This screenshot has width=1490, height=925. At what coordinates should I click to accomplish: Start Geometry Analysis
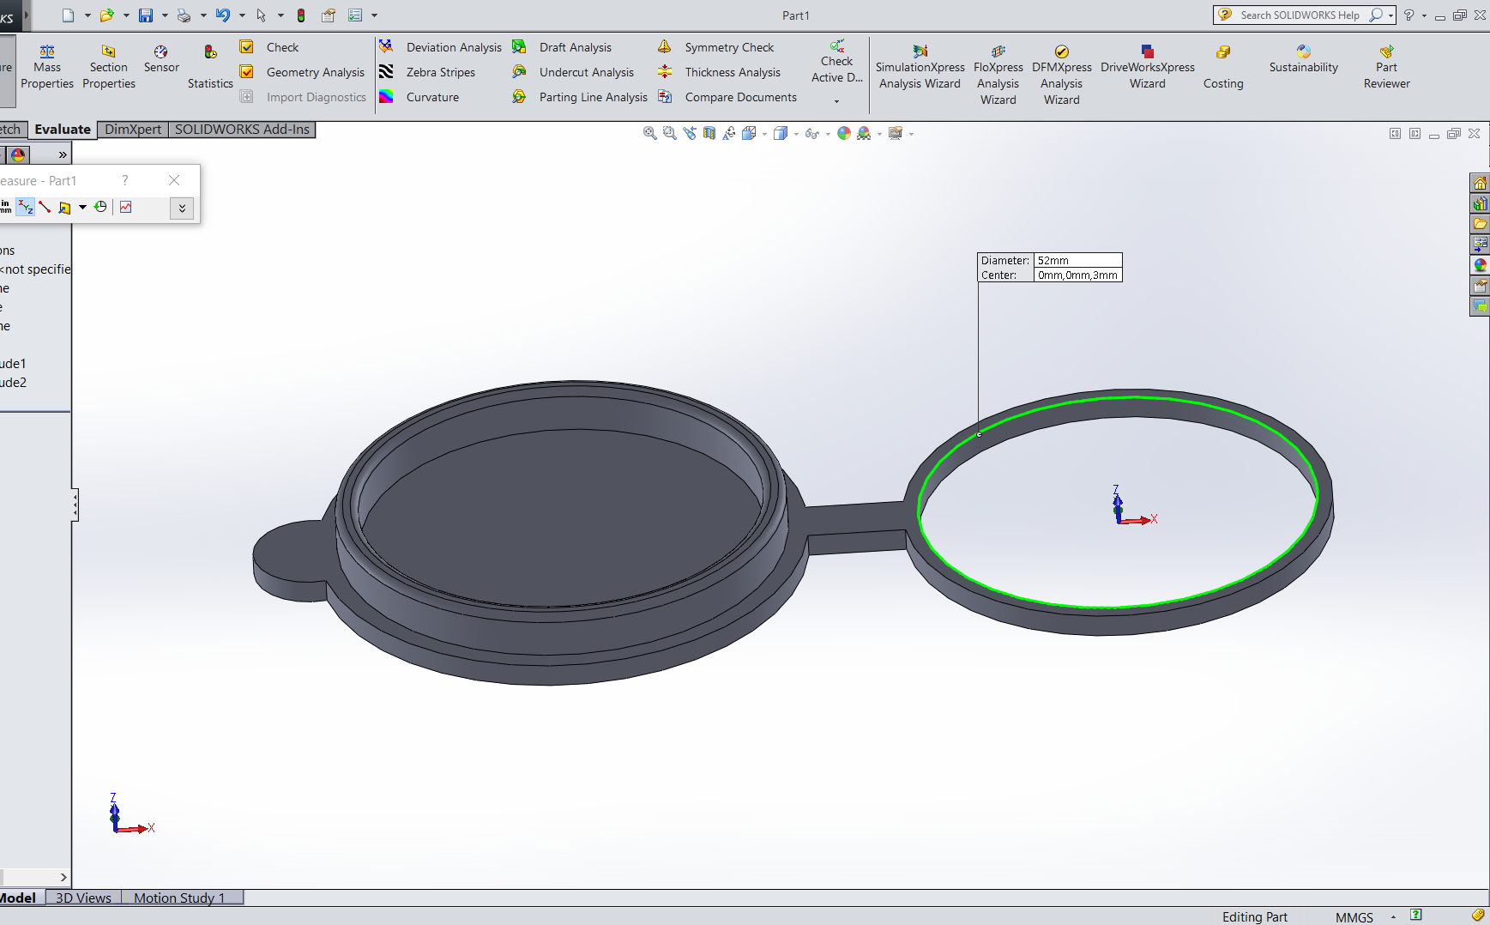click(x=303, y=72)
